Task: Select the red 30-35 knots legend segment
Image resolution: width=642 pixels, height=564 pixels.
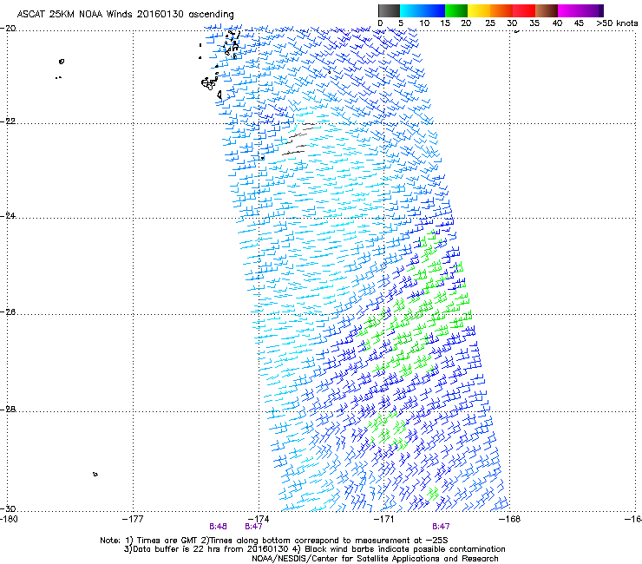Action: click(524, 10)
